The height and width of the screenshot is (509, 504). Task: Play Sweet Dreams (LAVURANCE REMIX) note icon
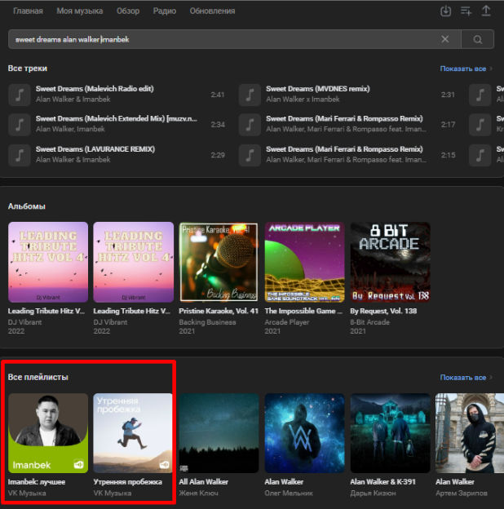[x=20, y=155]
